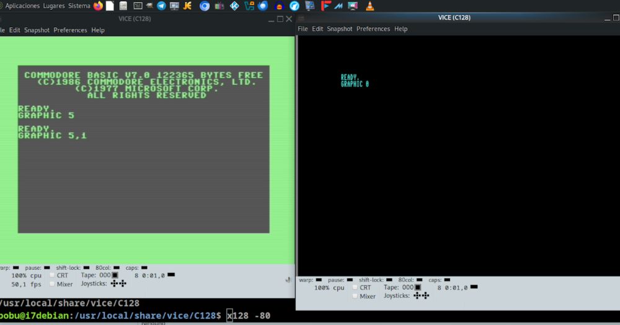Click '100% cpu' in right VICE status bar
This screenshot has width=620, height=325.
(329, 287)
